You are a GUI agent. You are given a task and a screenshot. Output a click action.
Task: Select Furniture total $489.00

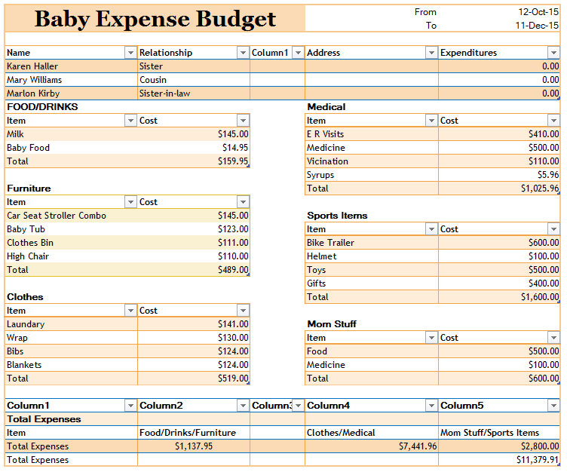click(194, 270)
